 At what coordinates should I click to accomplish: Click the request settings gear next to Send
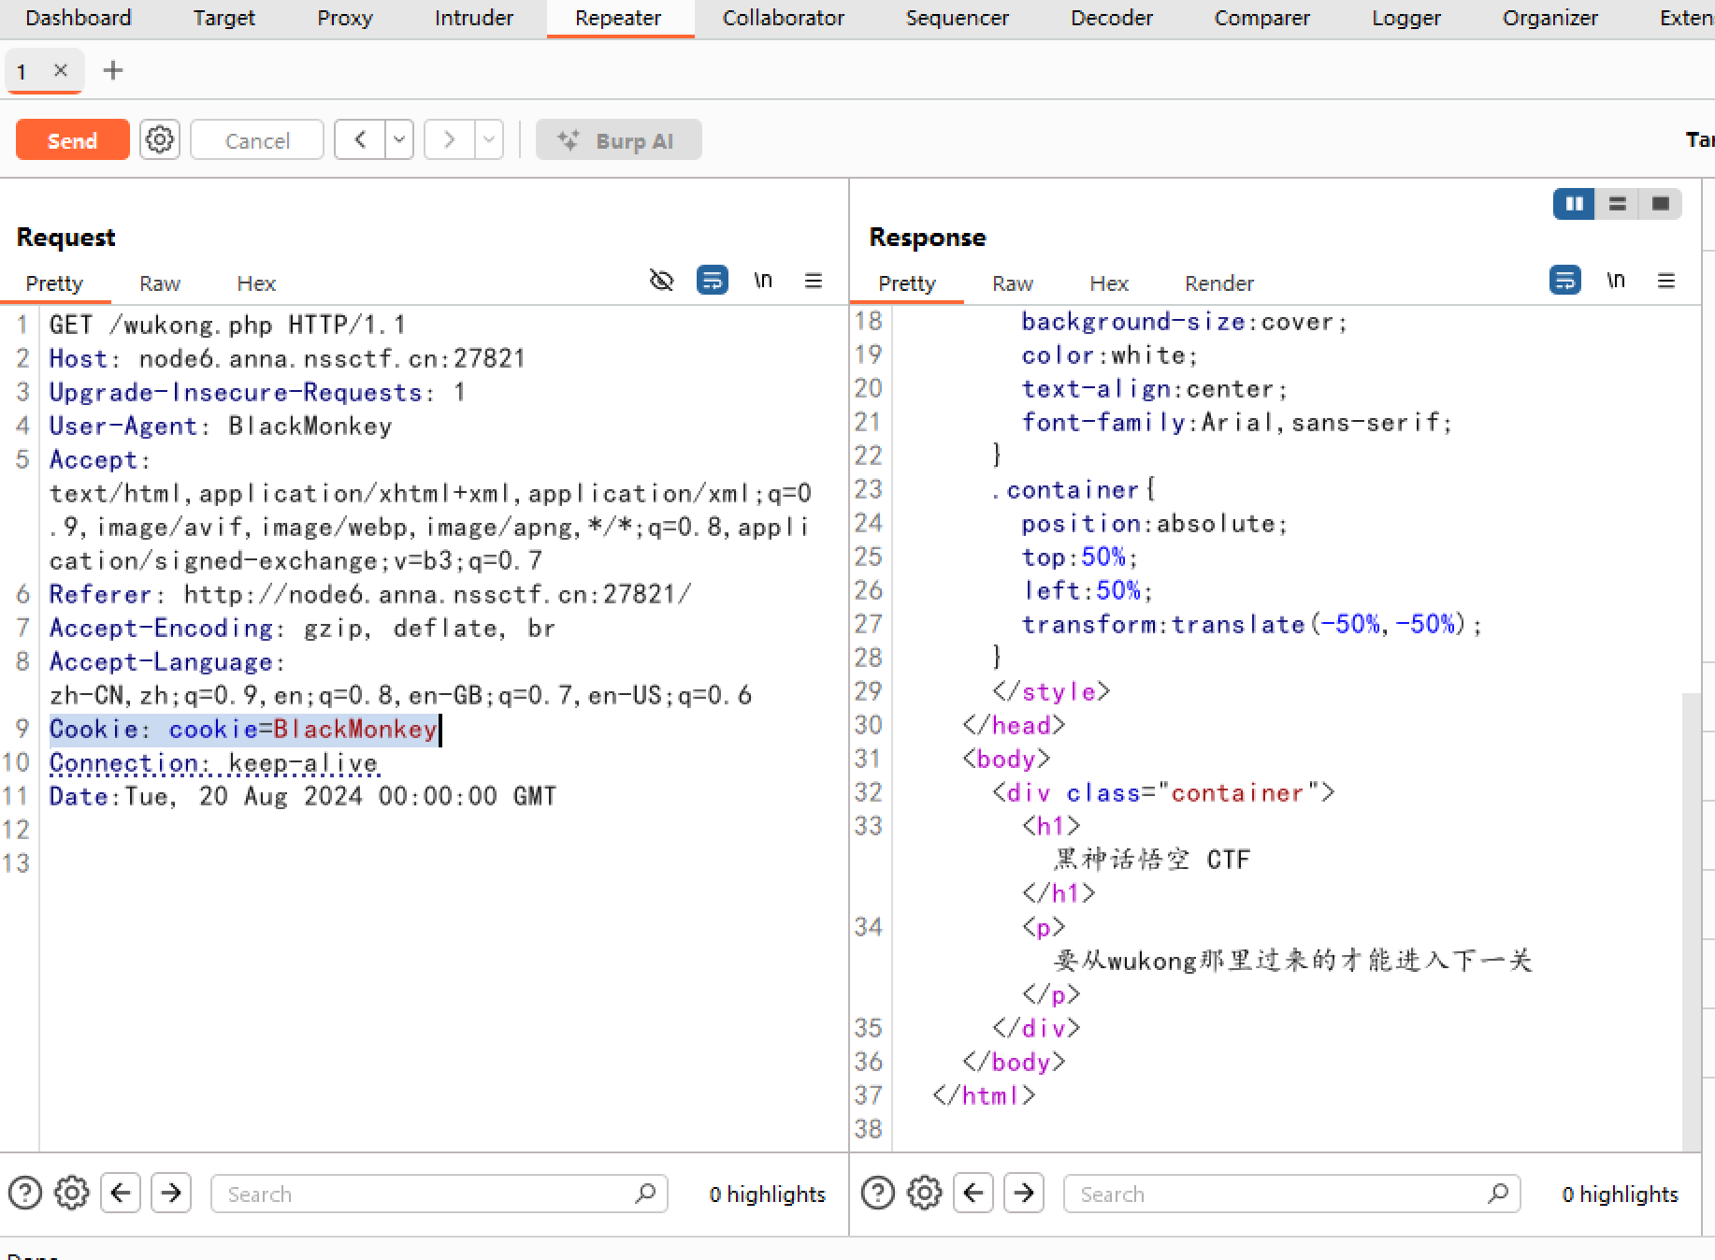160,140
